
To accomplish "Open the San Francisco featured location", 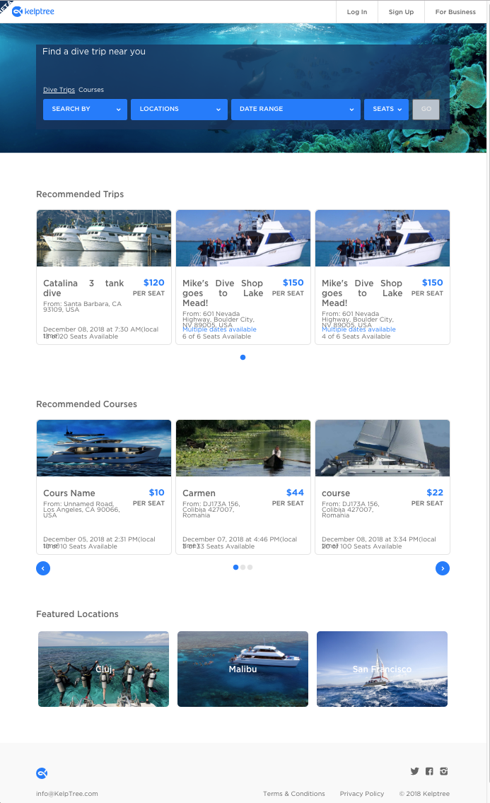I will click(x=382, y=669).
